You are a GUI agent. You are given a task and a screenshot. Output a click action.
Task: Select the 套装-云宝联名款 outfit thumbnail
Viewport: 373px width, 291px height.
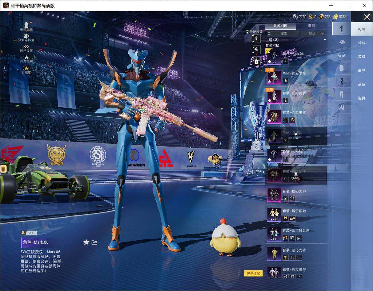click(274, 234)
